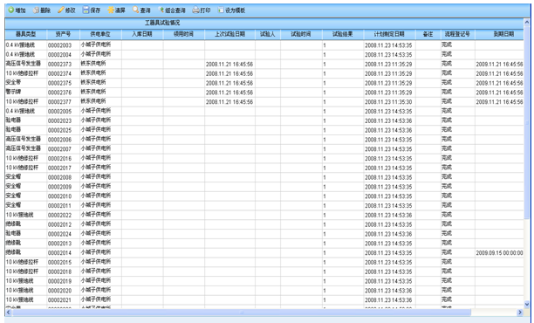Click the 删除 (delete) toolbar icon

click(36, 10)
